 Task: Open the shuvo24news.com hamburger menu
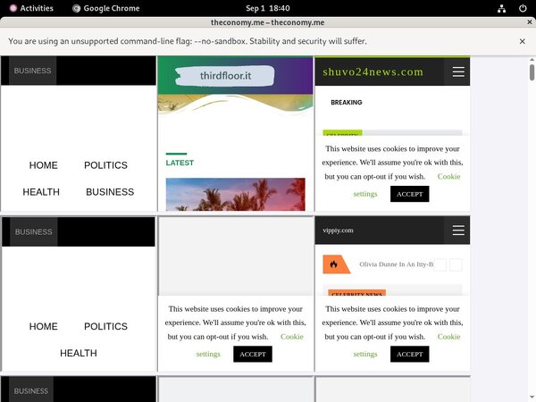tap(458, 71)
